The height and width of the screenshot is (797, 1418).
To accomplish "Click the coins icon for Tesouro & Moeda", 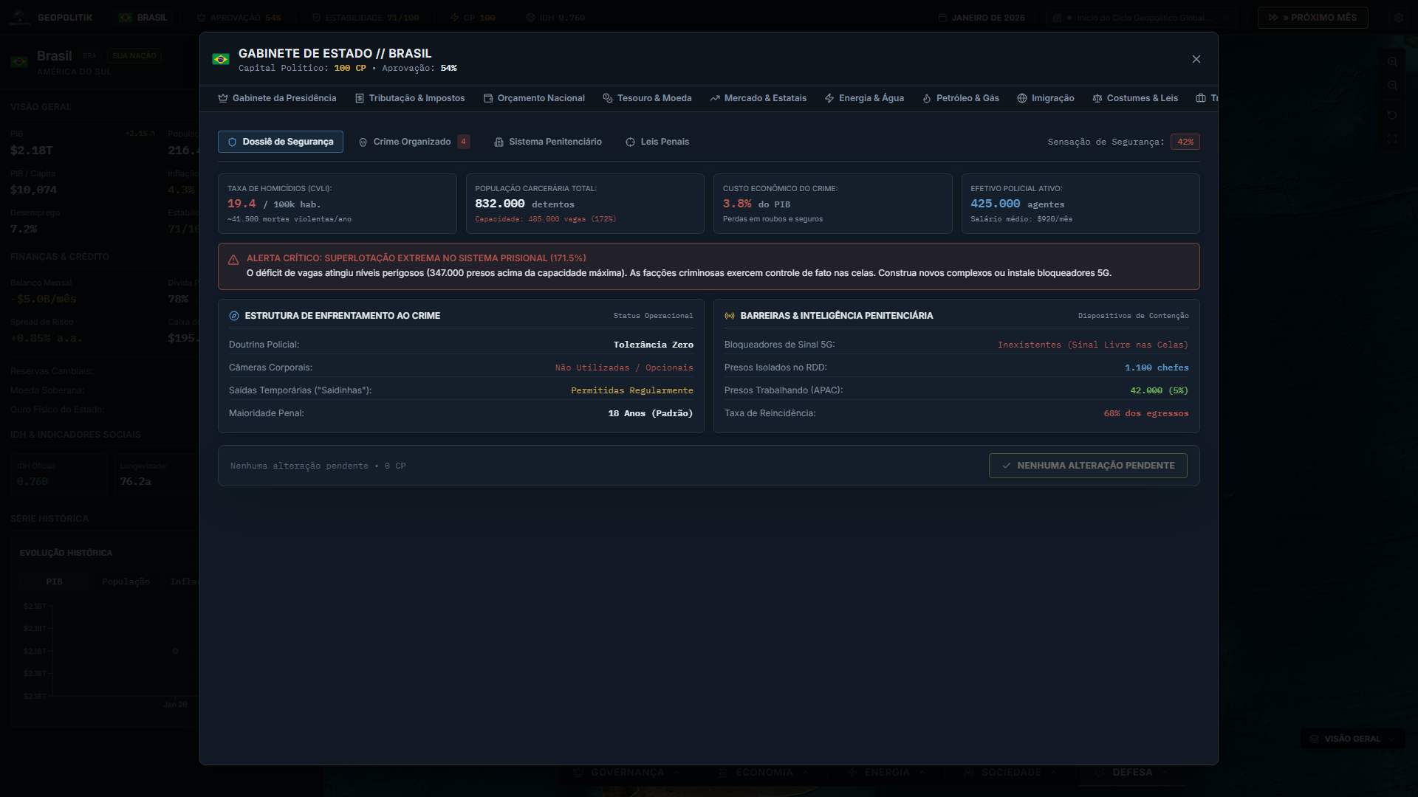I will tap(608, 98).
